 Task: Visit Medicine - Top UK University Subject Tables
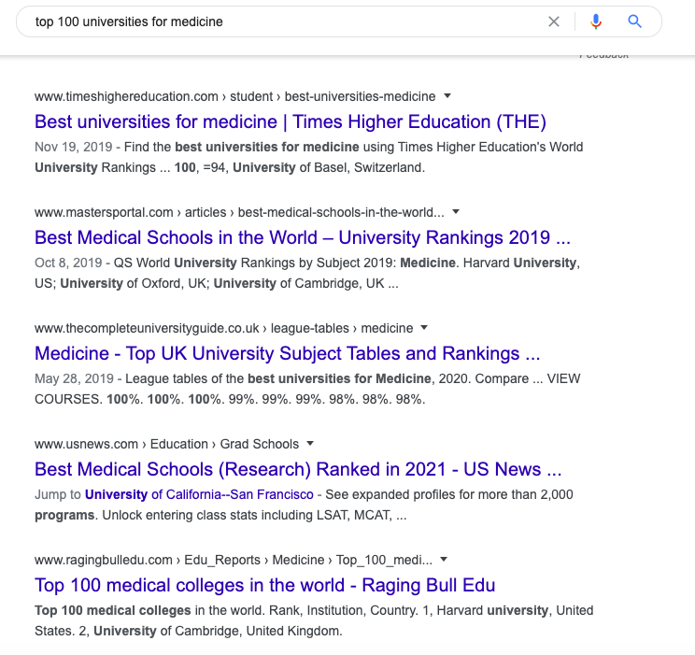click(287, 353)
